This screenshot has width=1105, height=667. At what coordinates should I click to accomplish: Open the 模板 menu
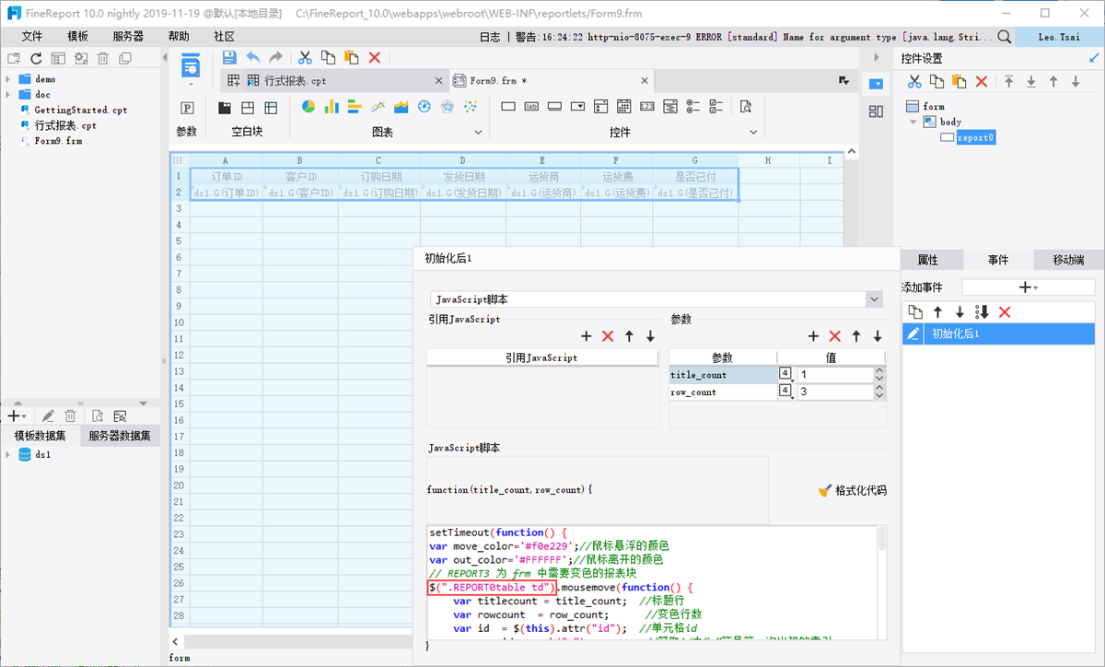(x=78, y=37)
